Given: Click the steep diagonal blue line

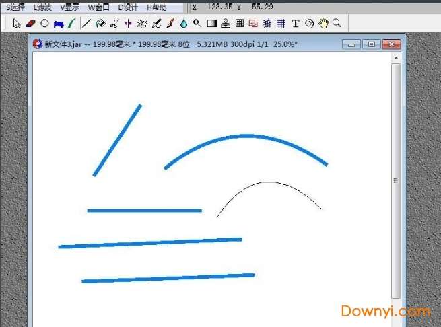Looking at the screenshot, I should click(x=118, y=140).
